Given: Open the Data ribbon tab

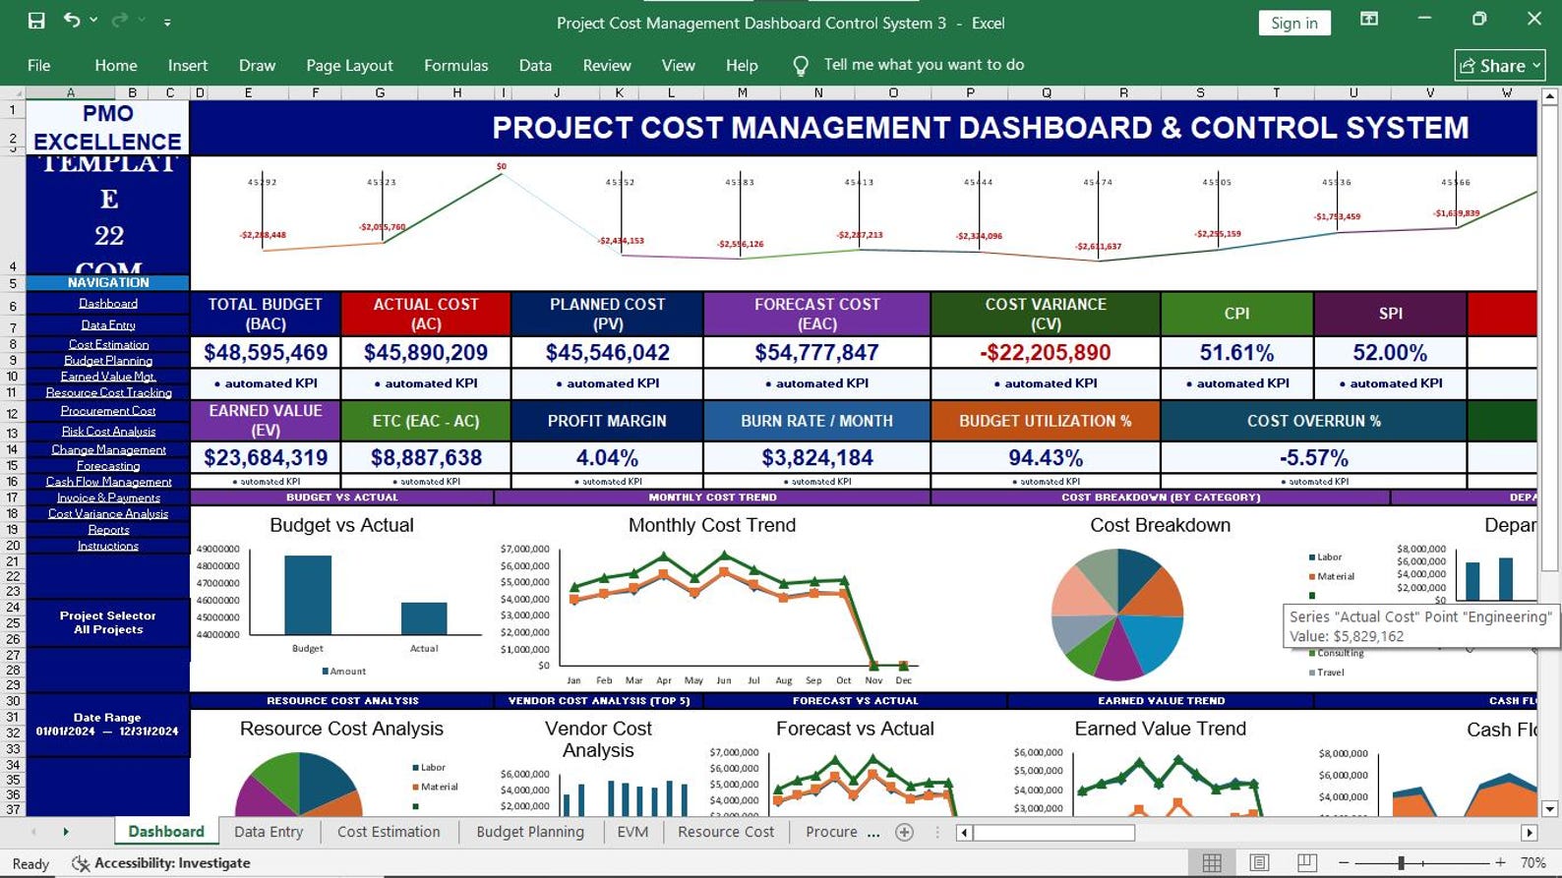Looking at the screenshot, I should (535, 65).
